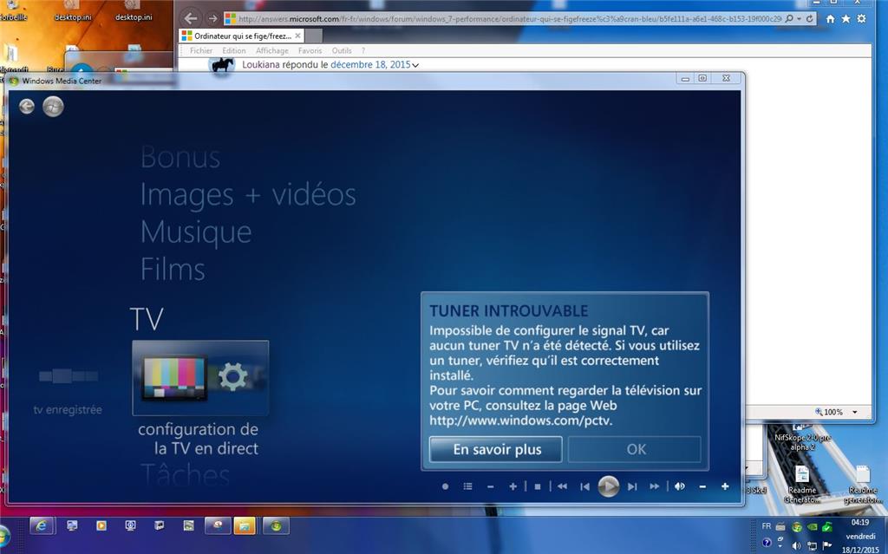
Task: Open Internet Explorer tools gear icon
Action: click(861, 19)
